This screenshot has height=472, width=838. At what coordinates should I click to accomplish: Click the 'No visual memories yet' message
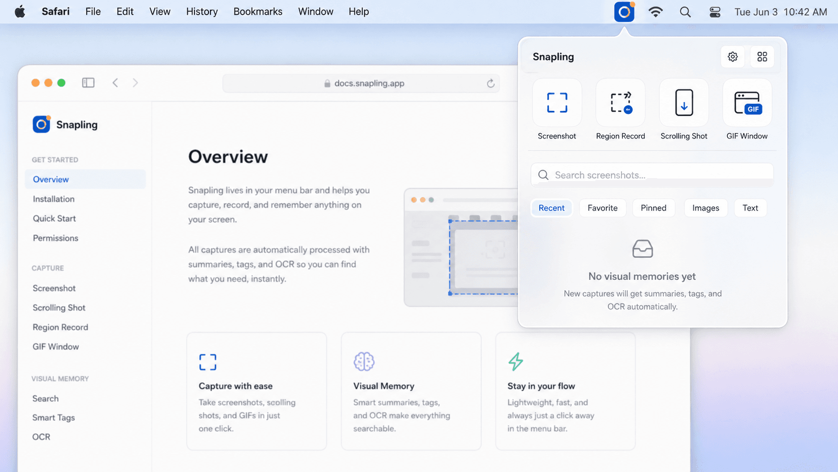pos(642,276)
